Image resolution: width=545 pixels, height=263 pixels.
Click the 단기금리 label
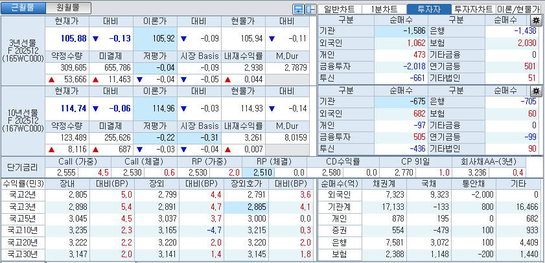23,168
